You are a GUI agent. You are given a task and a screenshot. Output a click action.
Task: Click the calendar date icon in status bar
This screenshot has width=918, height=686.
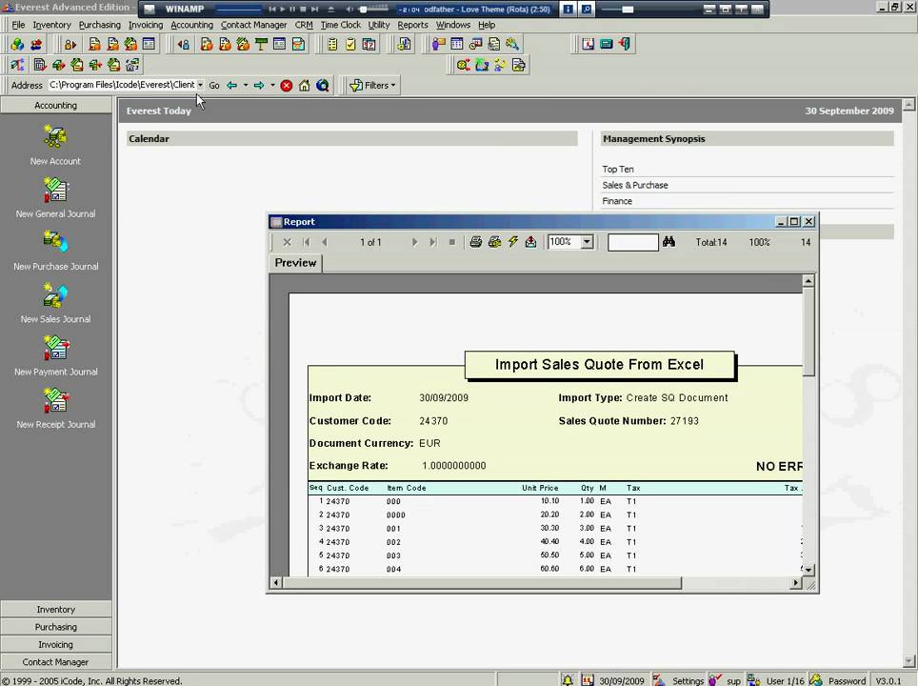coord(588,680)
